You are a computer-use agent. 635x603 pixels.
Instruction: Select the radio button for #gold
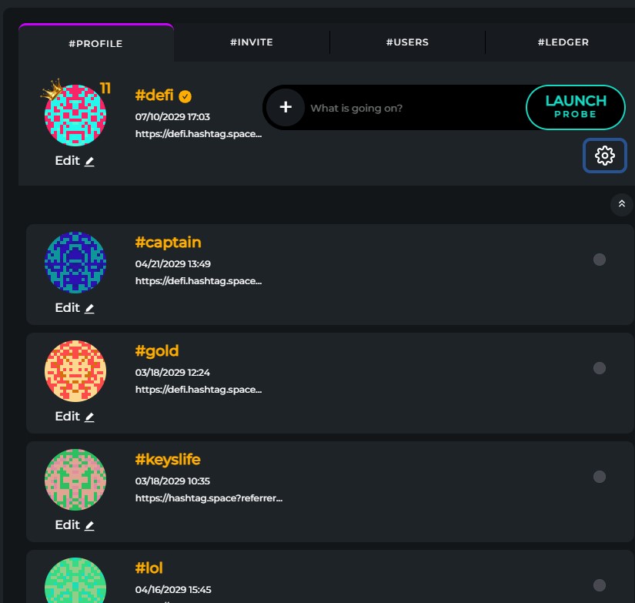point(600,368)
